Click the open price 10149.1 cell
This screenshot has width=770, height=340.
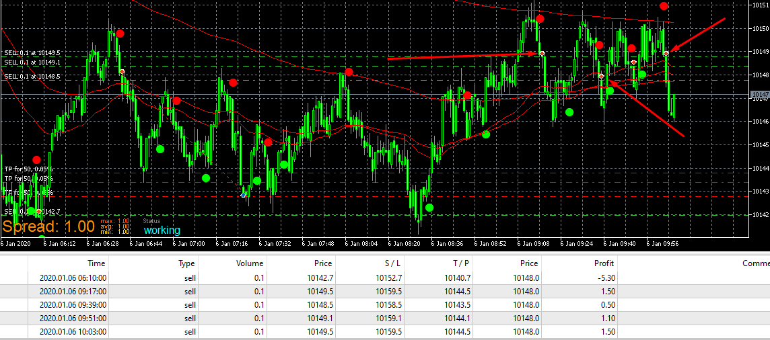pos(320,318)
